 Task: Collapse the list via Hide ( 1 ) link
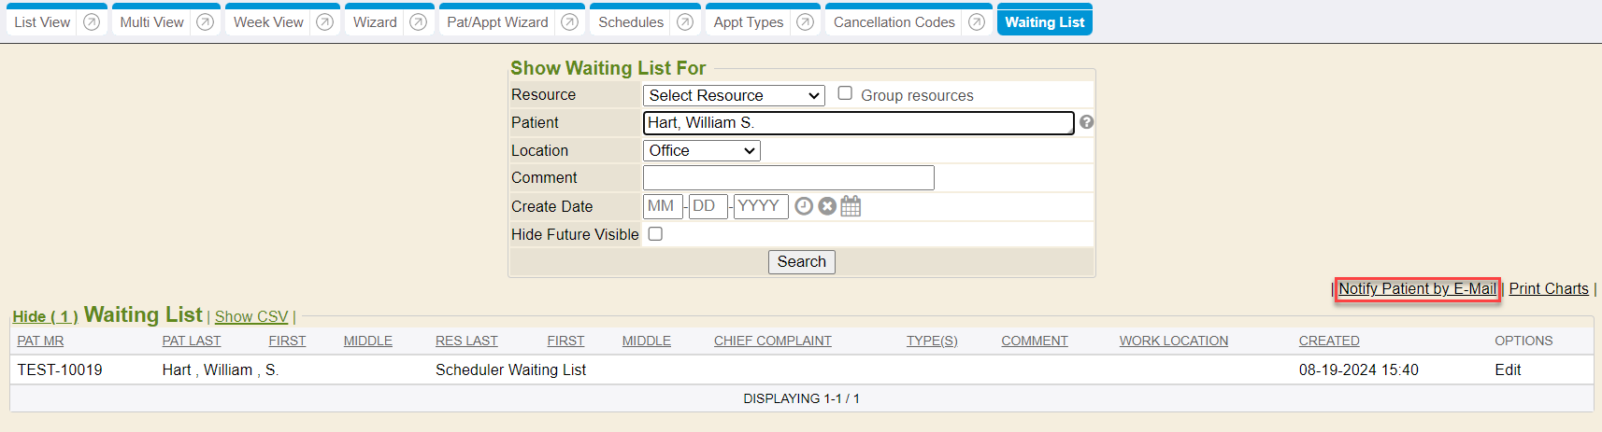(x=45, y=317)
